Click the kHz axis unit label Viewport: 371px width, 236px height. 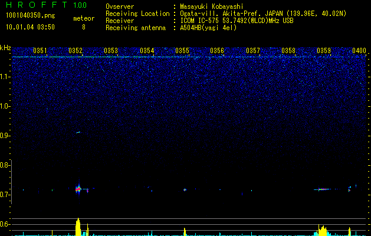tap(5, 48)
